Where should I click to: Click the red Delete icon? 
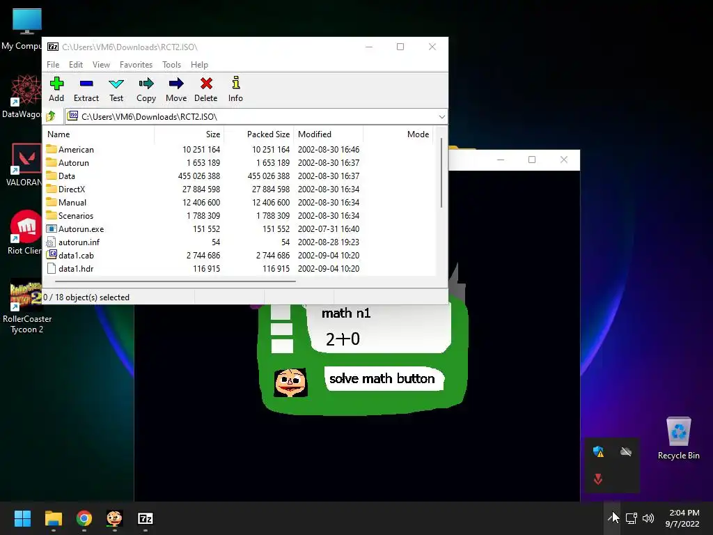tap(206, 89)
